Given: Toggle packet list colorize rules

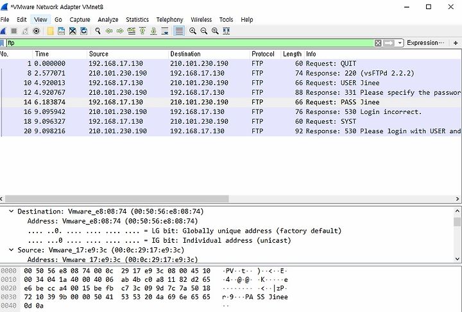Looking at the screenshot, I should point(179,31).
